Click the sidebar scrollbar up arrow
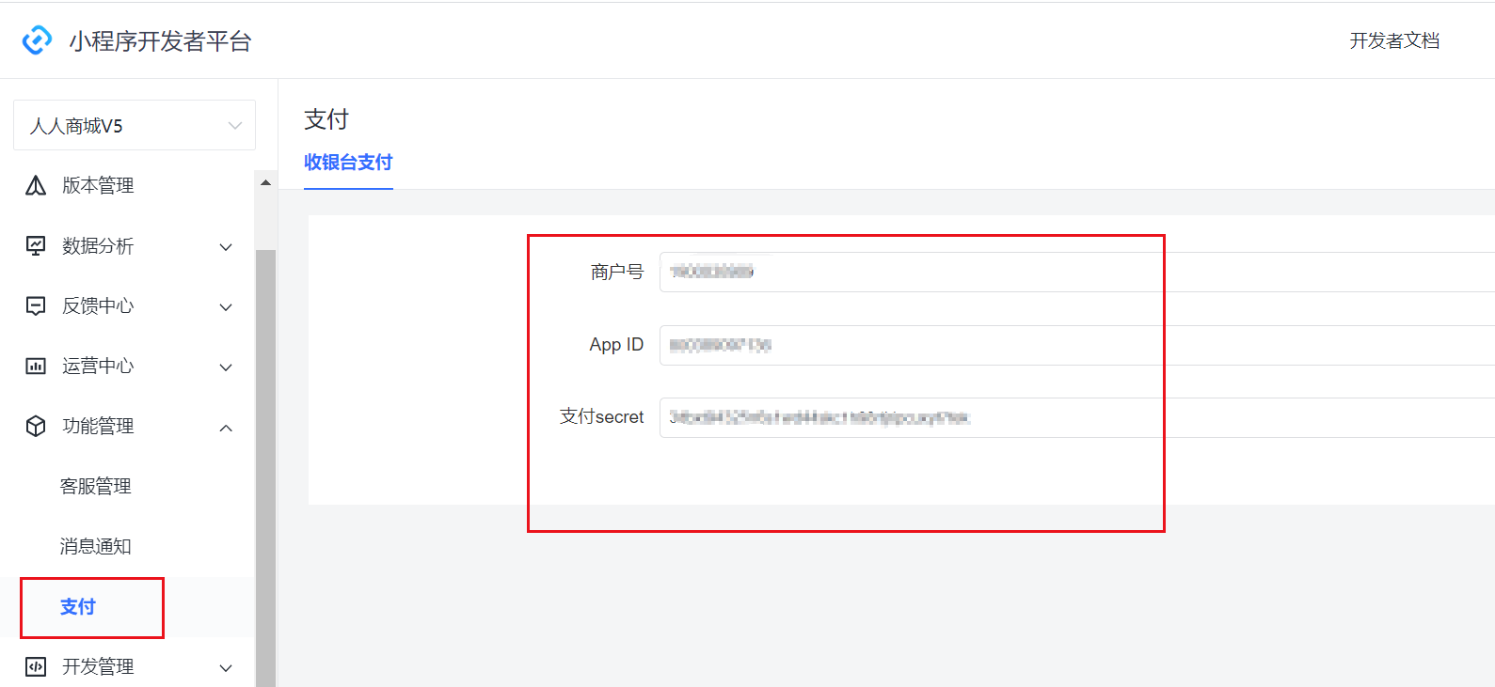This screenshot has height=687, width=1495. pyautogui.click(x=265, y=182)
